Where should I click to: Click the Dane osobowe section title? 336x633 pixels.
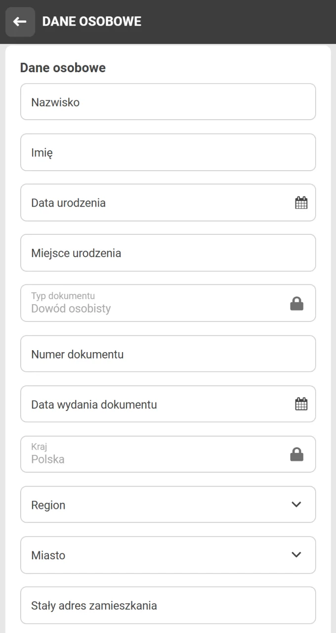[x=63, y=68]
